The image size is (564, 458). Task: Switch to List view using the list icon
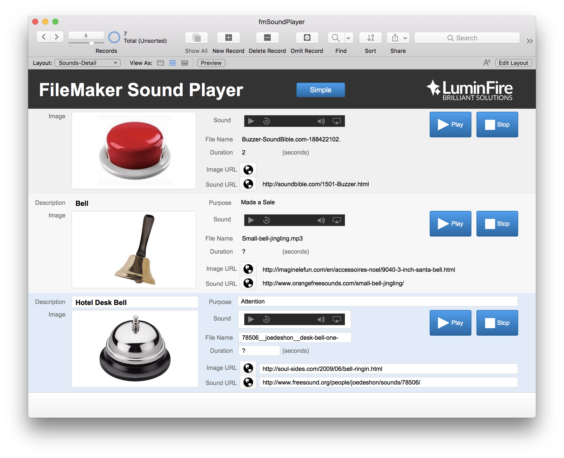172,63
